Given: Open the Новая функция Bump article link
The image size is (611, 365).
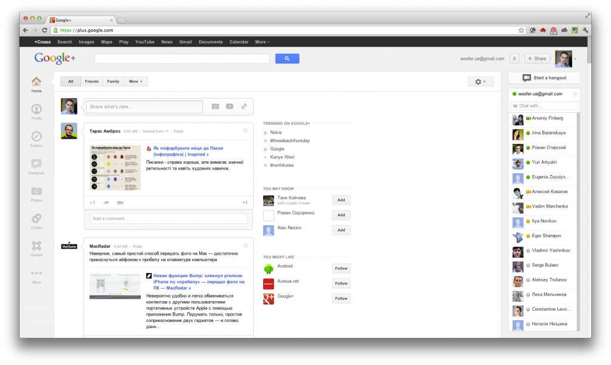Looking at the screenshot, I should (199, 281).
